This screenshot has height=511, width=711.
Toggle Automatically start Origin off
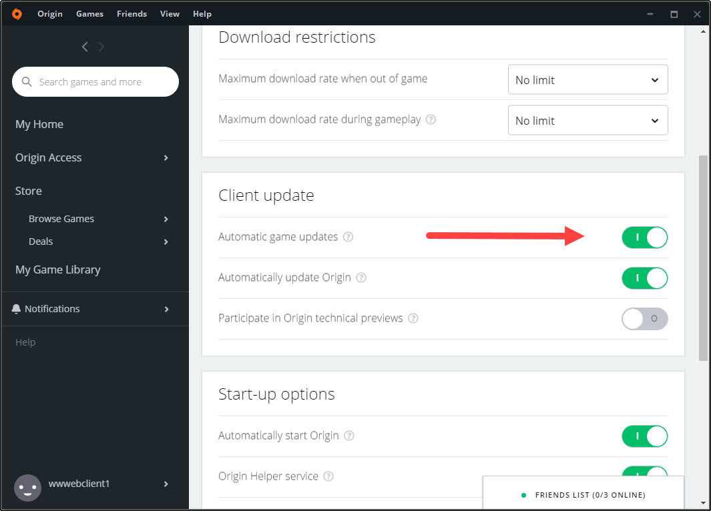[644, 436]
